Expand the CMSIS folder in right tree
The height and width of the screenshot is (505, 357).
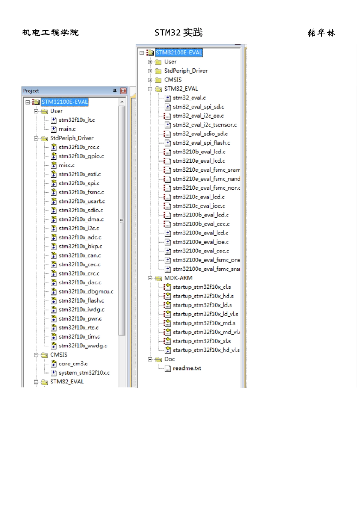pos(150,80)
